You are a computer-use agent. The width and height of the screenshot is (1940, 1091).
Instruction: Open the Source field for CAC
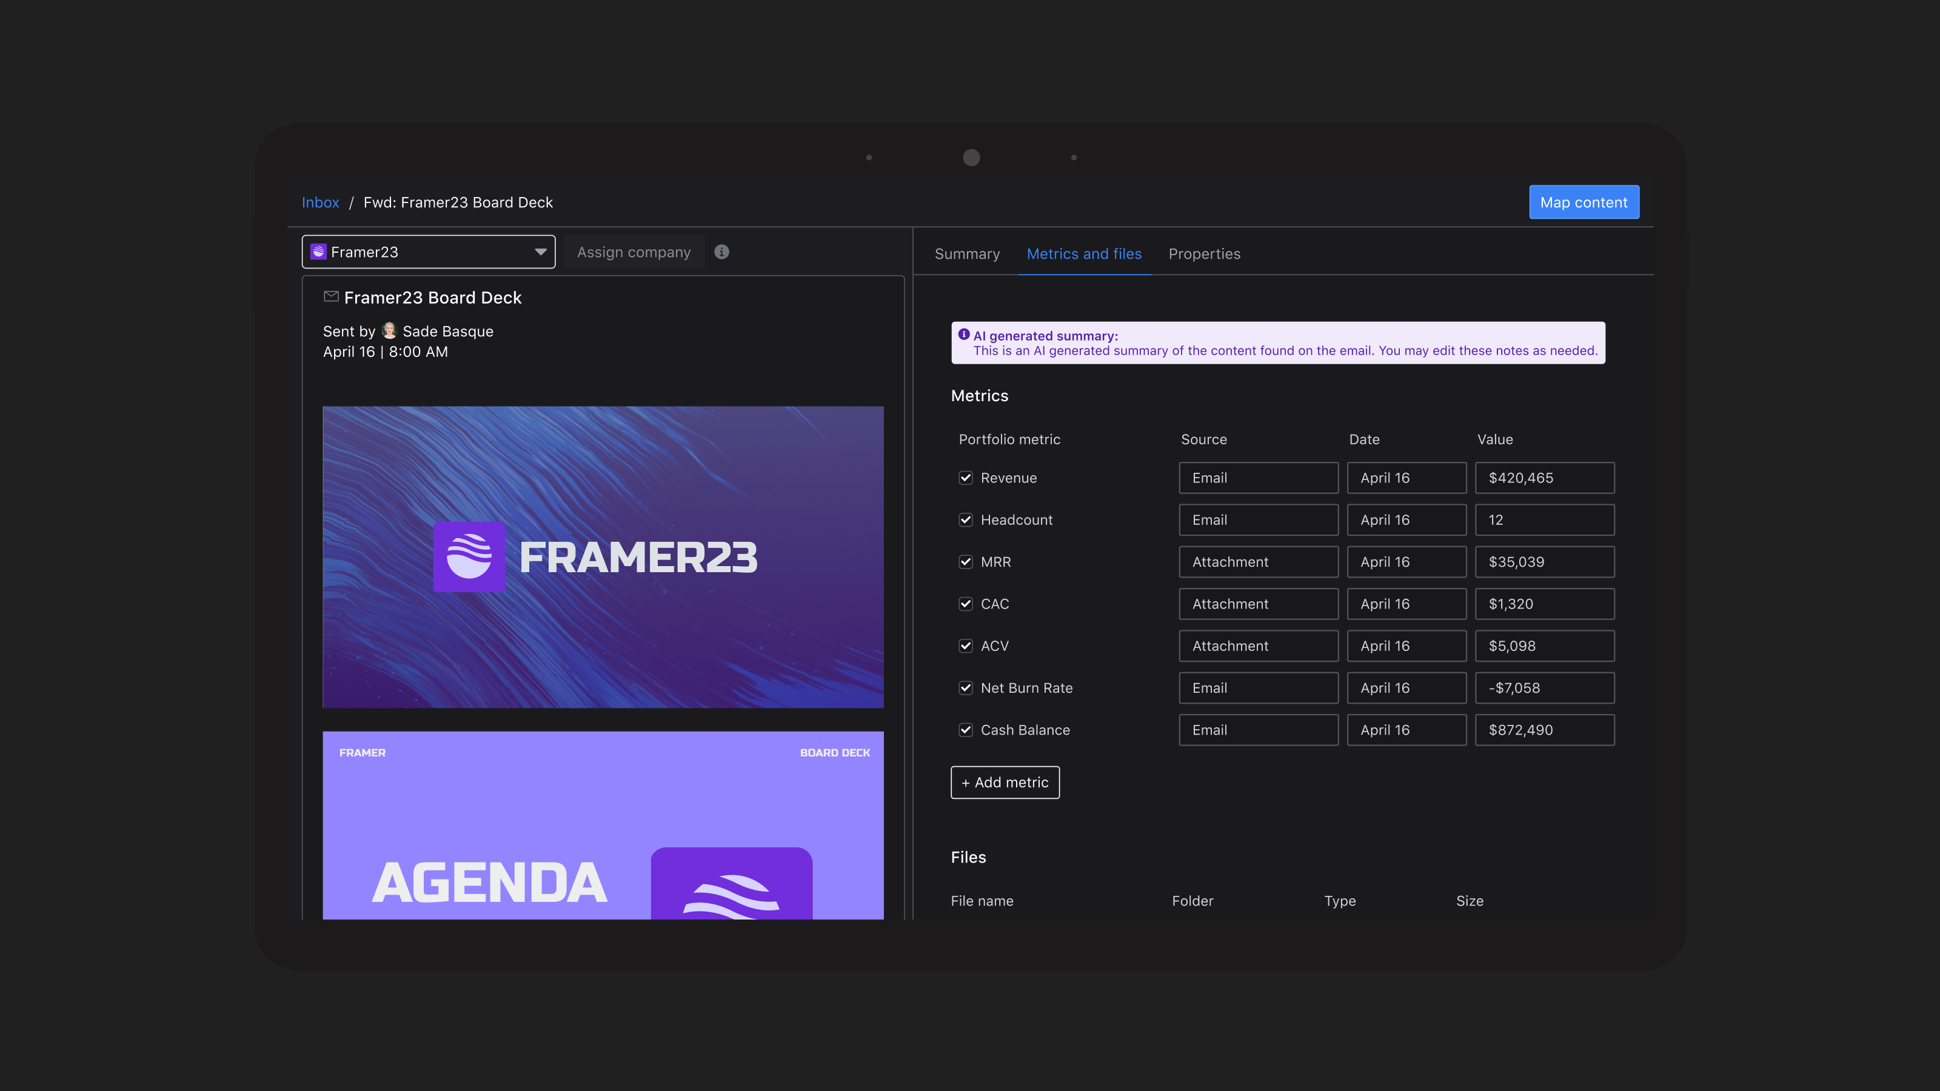(1258, 604)
